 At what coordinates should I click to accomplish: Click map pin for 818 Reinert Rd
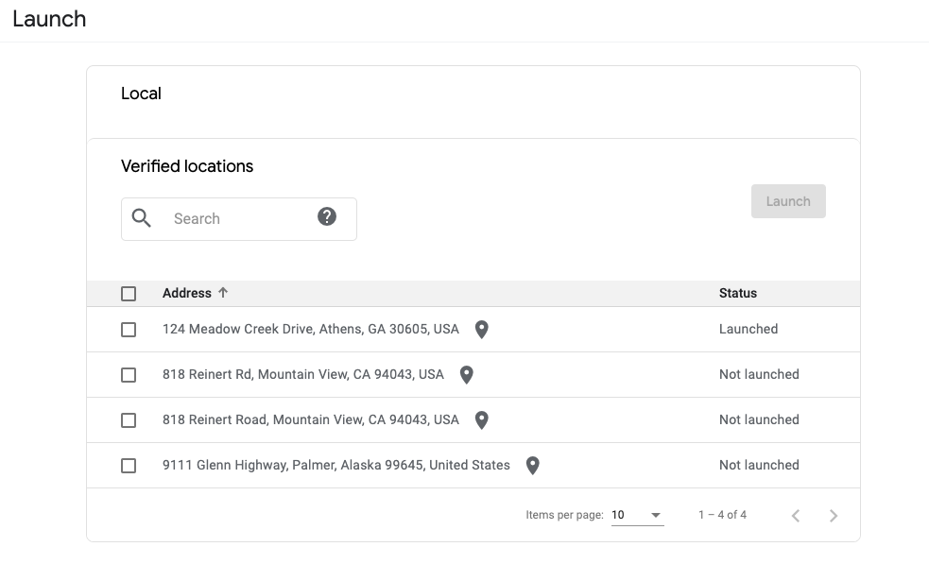point(466,375)
